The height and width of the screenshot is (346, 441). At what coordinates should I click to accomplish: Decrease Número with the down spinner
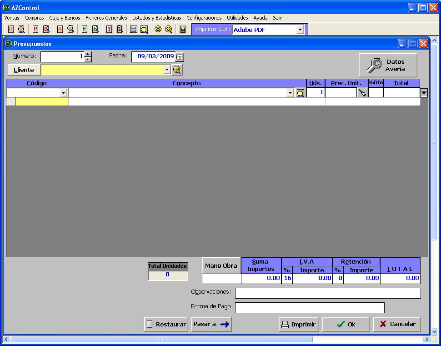88,59
